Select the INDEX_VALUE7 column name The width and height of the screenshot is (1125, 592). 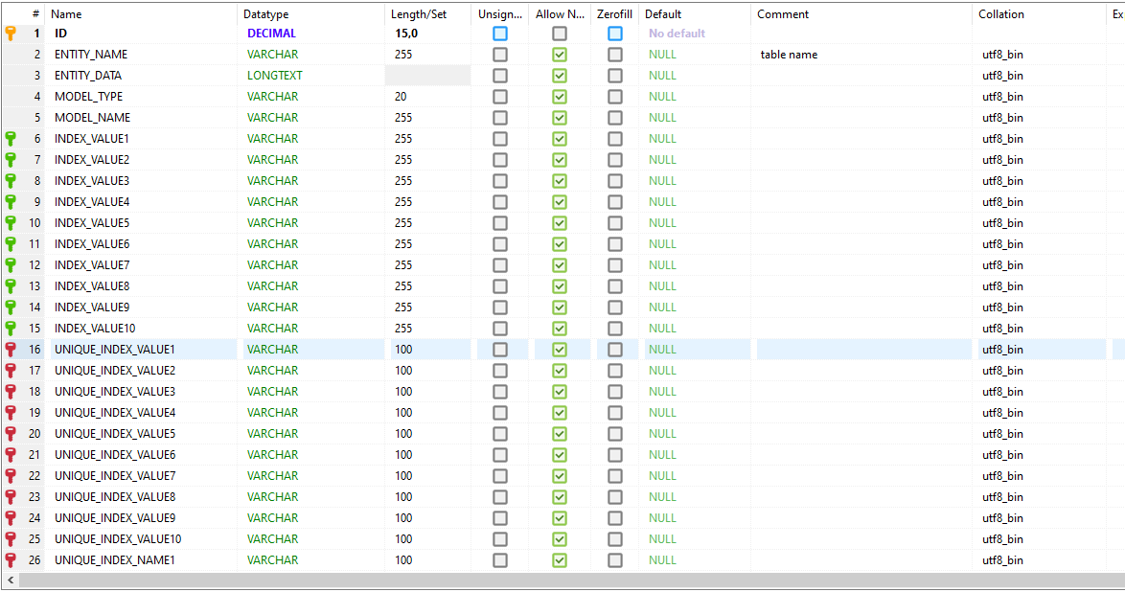pyautogui.click(x=92, y=264)
